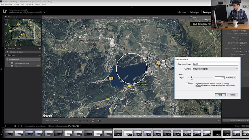249x140 pixels.
Task: Click the Crea button
Action: click(x=220, y=95)
